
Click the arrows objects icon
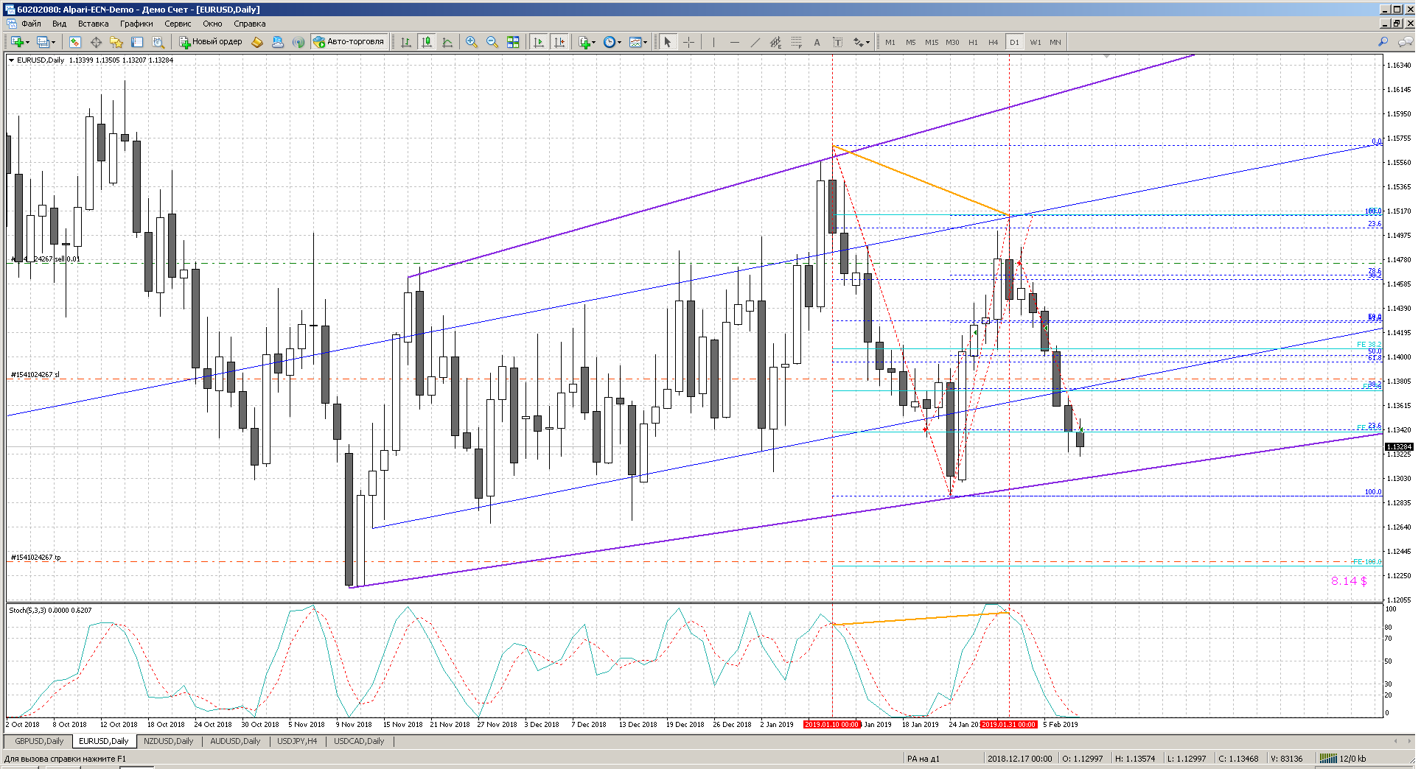(x=859, y=42)
